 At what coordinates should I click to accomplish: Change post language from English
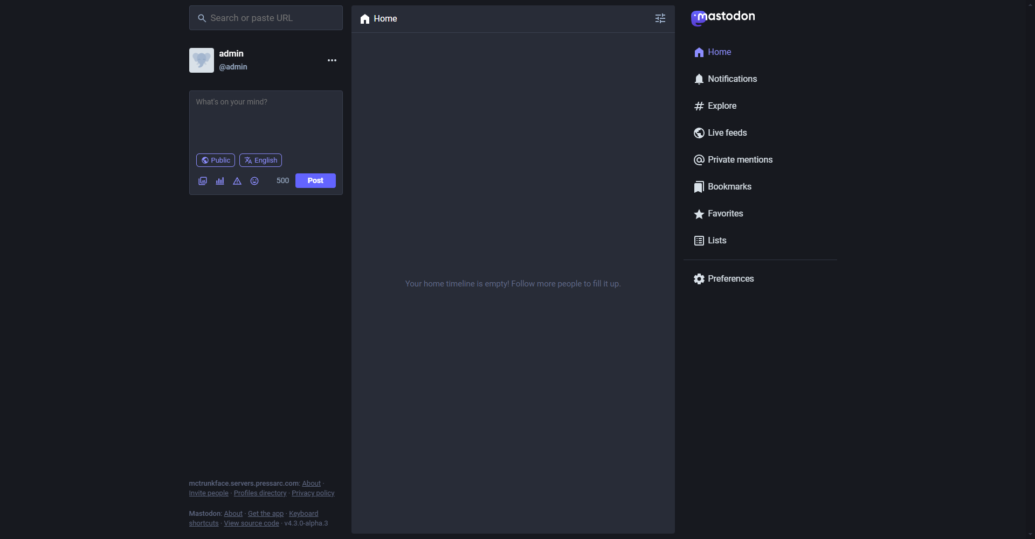coord(261,160)
